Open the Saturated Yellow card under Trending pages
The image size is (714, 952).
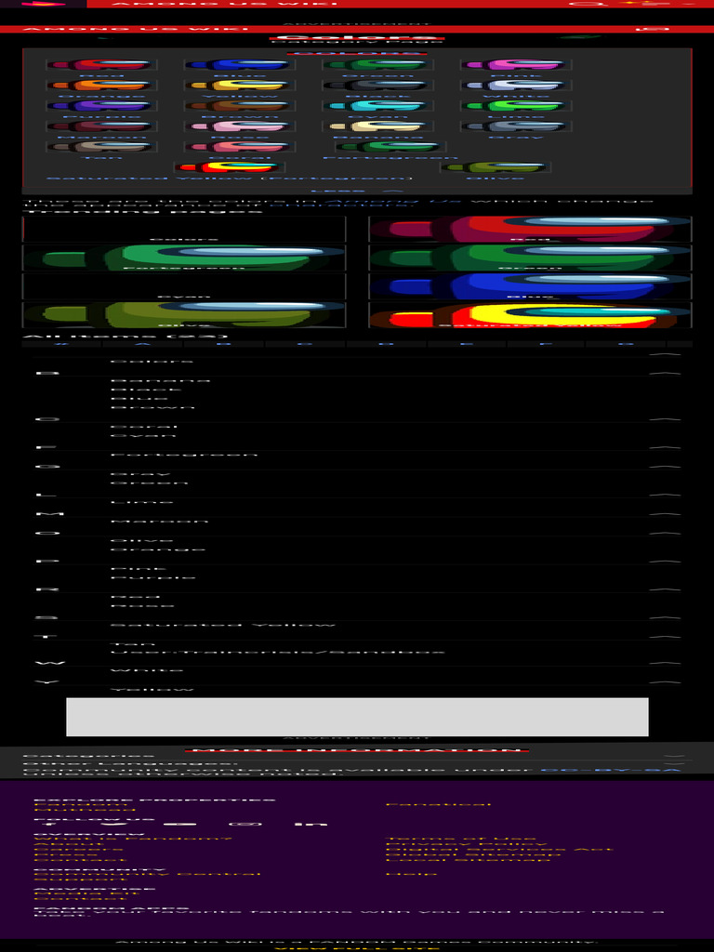[530, 314]
